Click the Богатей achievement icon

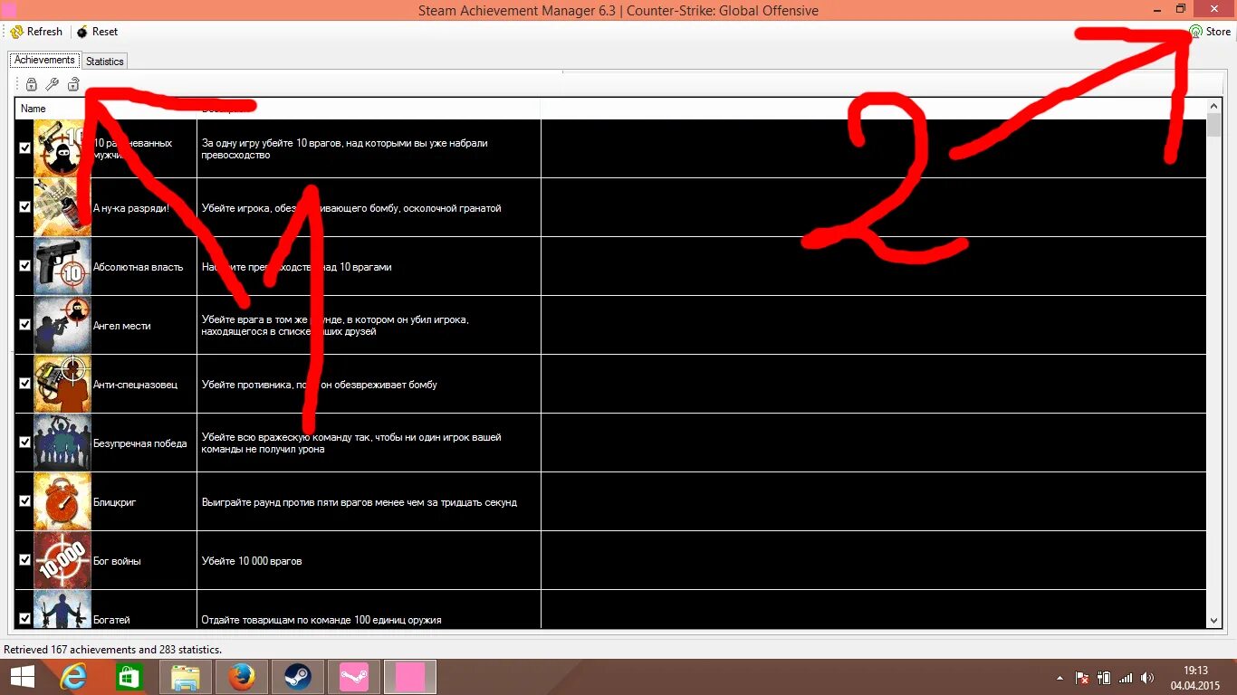coord(62,609)
